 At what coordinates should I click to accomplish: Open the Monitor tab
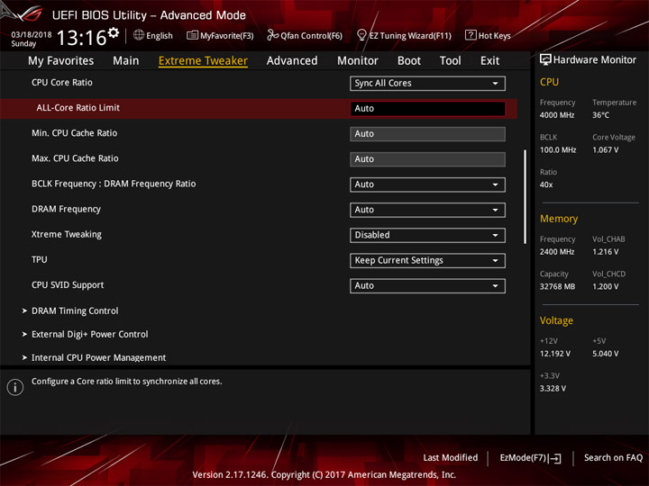tap(358, 61)
